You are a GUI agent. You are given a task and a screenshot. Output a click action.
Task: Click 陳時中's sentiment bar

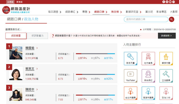(x=95, y=95)
